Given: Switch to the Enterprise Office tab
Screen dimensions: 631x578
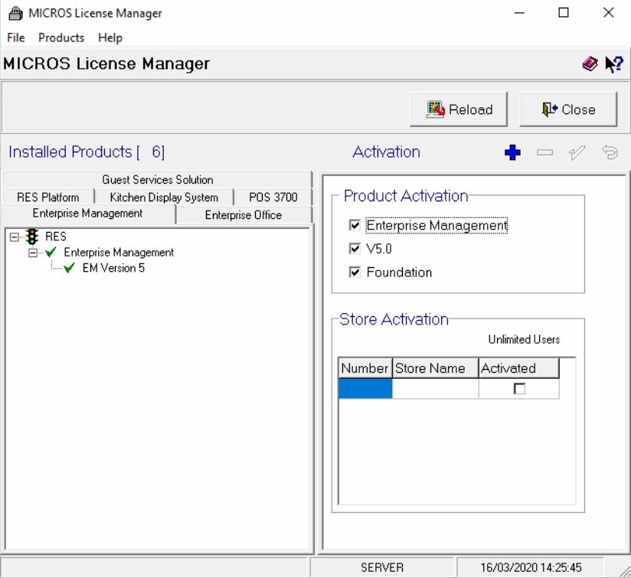Looking at the screenshot, I should click(x=244, y=215).
